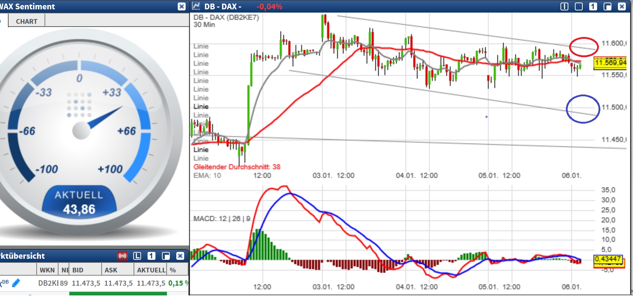
Task: Sort table by the ASK column
Action: coord(111,270)
